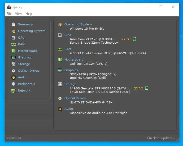The height and width of the screenshot is (146, 183).
Task: Select Network in the sidebar list
Action: pyautogui.click(x=24, y=90)
